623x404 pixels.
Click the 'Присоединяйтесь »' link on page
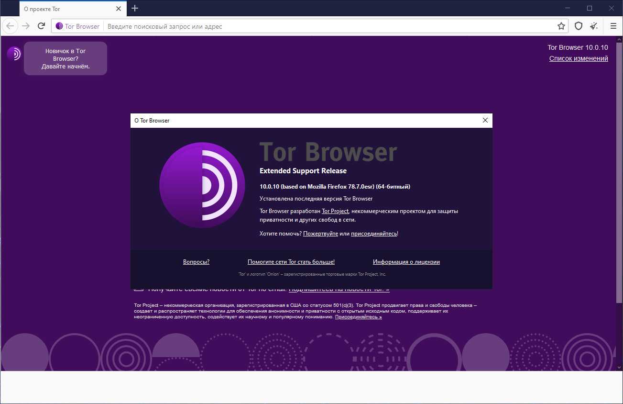point(359,317)
